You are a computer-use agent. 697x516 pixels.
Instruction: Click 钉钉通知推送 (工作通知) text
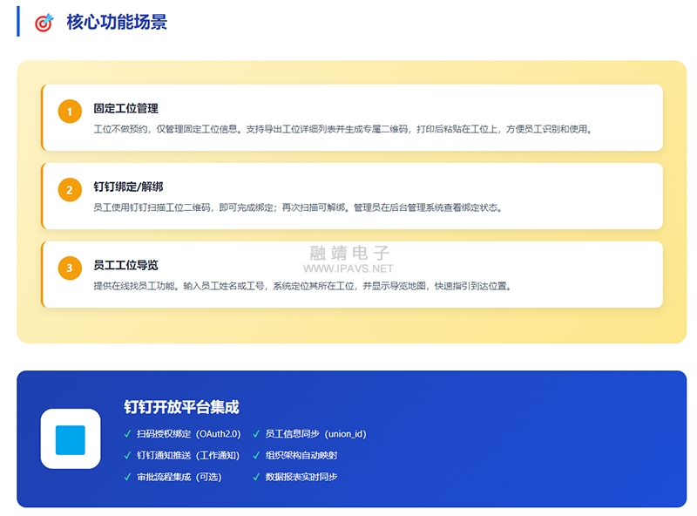pyautogui.click(x=188, y=455)
